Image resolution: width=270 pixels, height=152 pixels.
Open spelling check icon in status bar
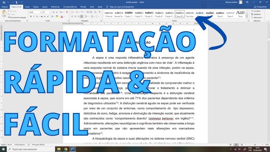29,145
